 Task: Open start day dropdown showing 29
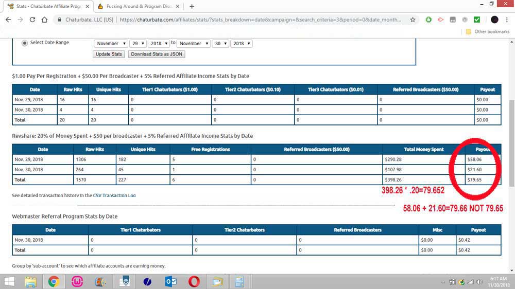click(x=138, y=43)
